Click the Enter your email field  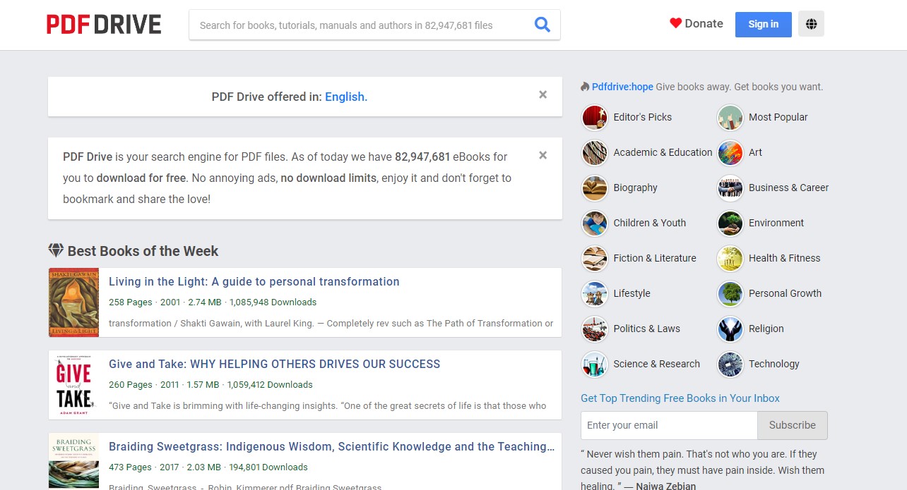[668, 425]
